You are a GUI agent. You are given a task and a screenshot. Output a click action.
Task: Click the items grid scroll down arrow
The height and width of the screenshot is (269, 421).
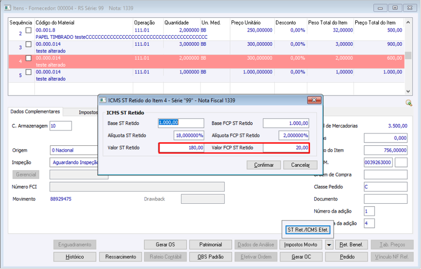coord(408,91)
